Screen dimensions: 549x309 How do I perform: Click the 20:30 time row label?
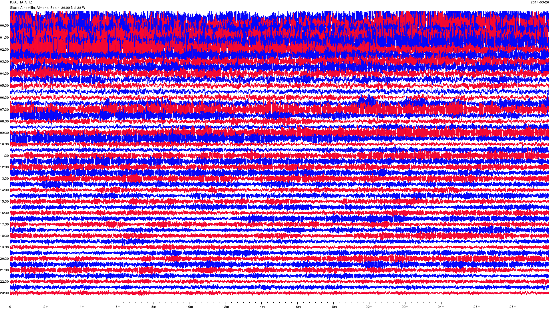[x=5, y=259]
